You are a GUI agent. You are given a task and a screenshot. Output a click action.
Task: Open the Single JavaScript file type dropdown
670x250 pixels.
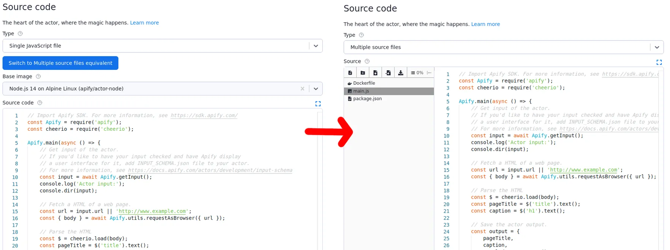click(162, 46)
